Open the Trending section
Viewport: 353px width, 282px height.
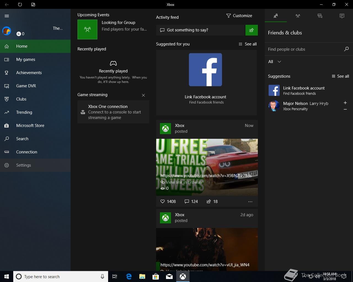pyautogui.click(x=35, y=112)
